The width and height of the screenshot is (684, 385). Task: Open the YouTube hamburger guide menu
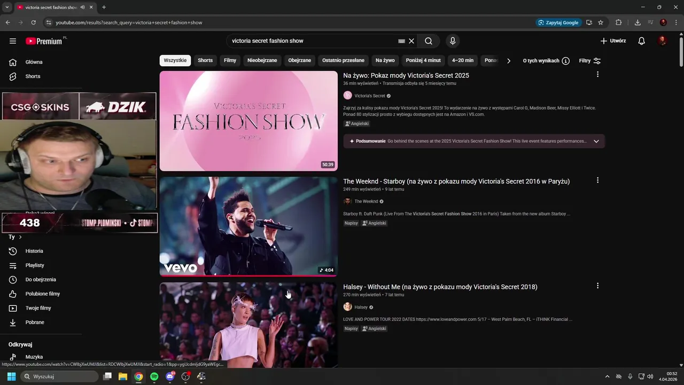pyautogui.click(x=13, y=41)
